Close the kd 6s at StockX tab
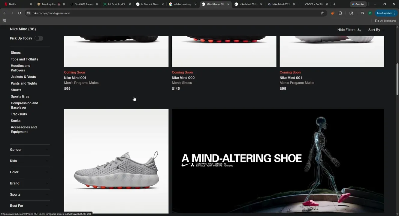 (x=130, y=4)
